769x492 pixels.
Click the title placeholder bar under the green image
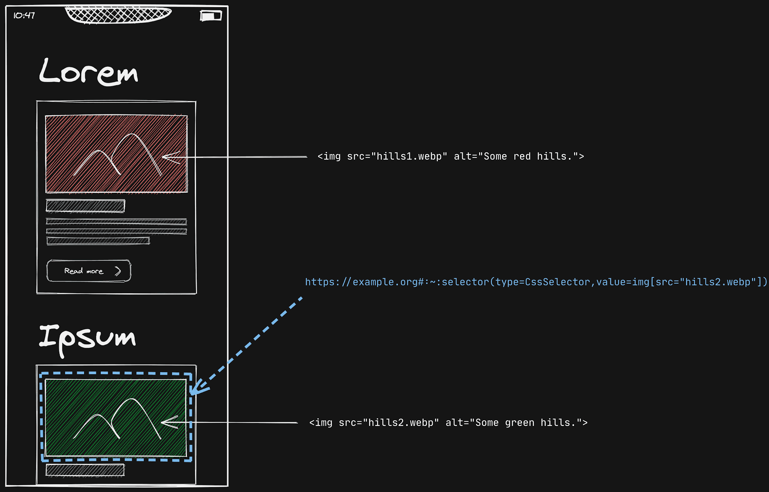(85, 470)
